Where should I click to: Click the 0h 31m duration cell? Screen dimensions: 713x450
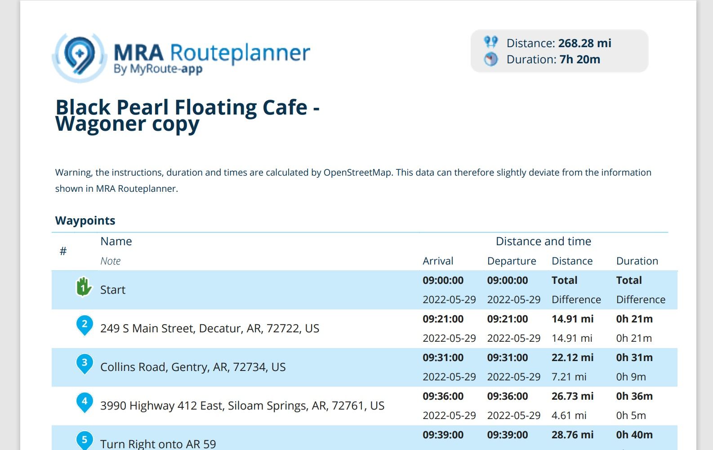tap(634, 357)
